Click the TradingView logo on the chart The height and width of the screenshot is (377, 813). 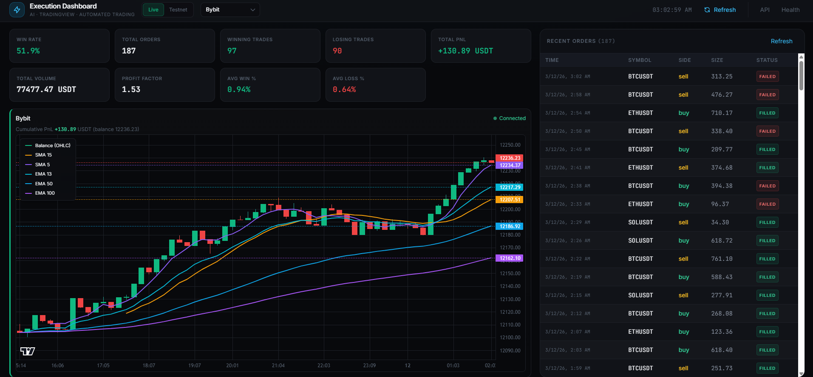28,351
